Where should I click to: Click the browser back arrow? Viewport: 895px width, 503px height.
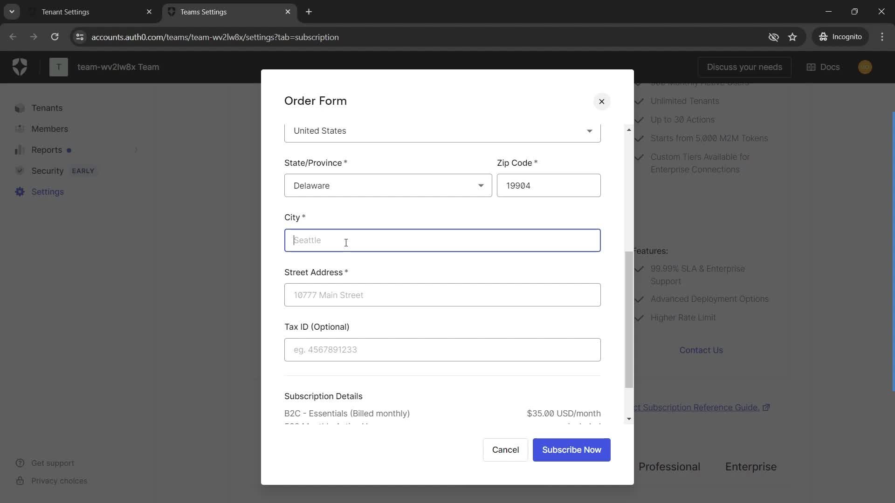coord(13,37)
